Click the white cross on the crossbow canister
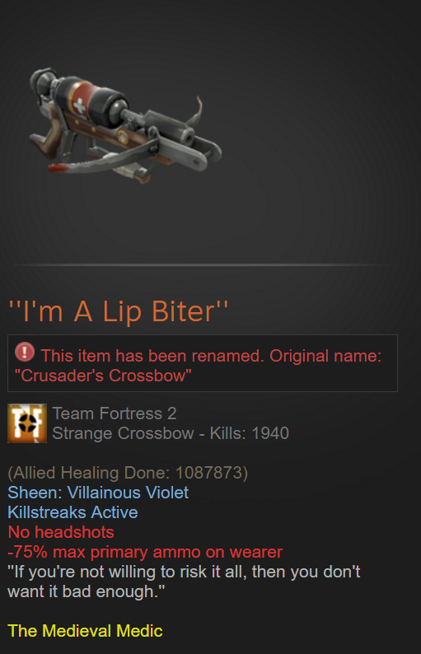Image resolution: width=421 pixels, height=654 pixels. point(79,106)
